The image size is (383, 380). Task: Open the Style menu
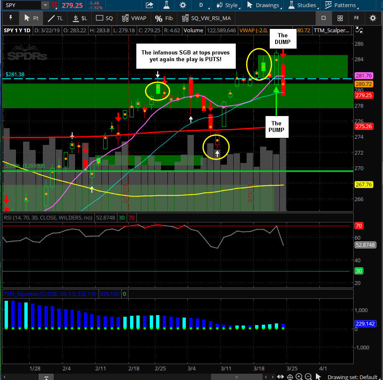tap(227, 5)
